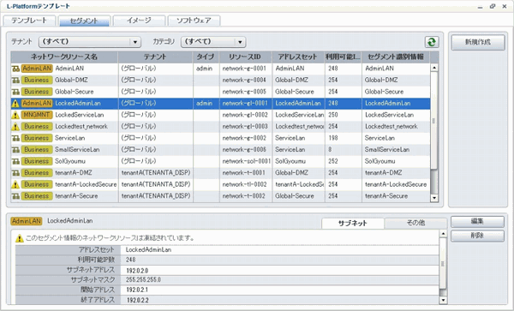Click Business badge in Global-DMZ row
The height and width of the screenshot is (311, 514).
click(37, 80)
